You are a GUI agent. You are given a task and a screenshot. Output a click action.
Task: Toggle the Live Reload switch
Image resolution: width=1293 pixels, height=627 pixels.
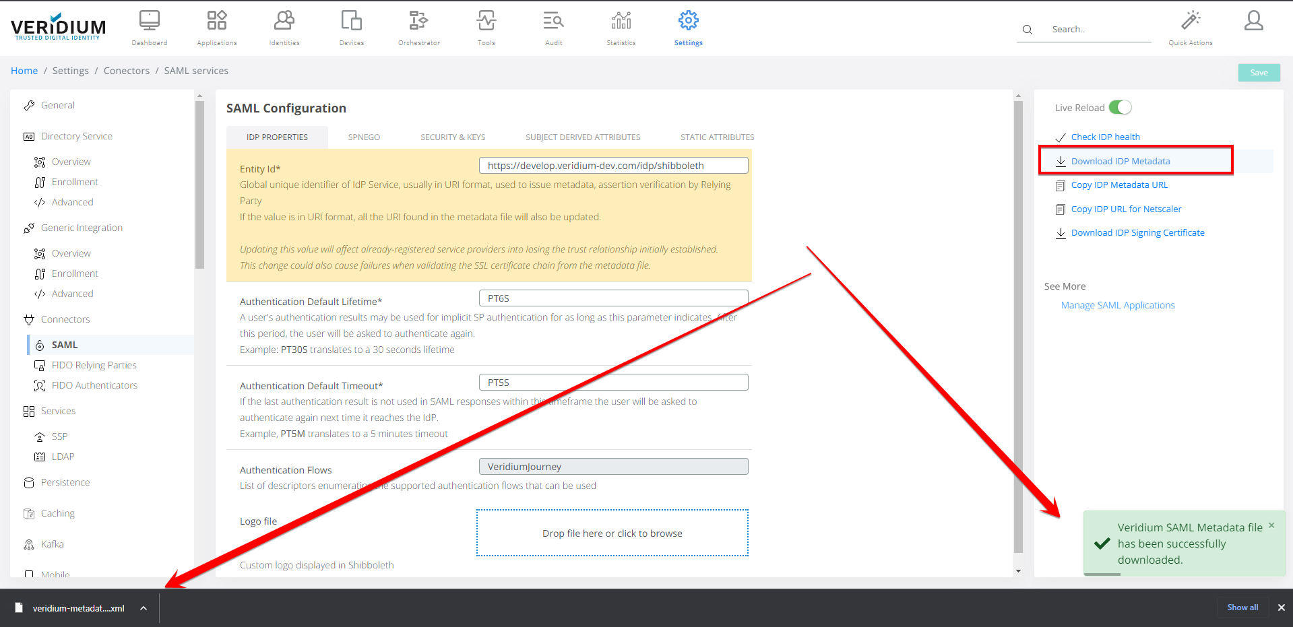coord(1120,108)
